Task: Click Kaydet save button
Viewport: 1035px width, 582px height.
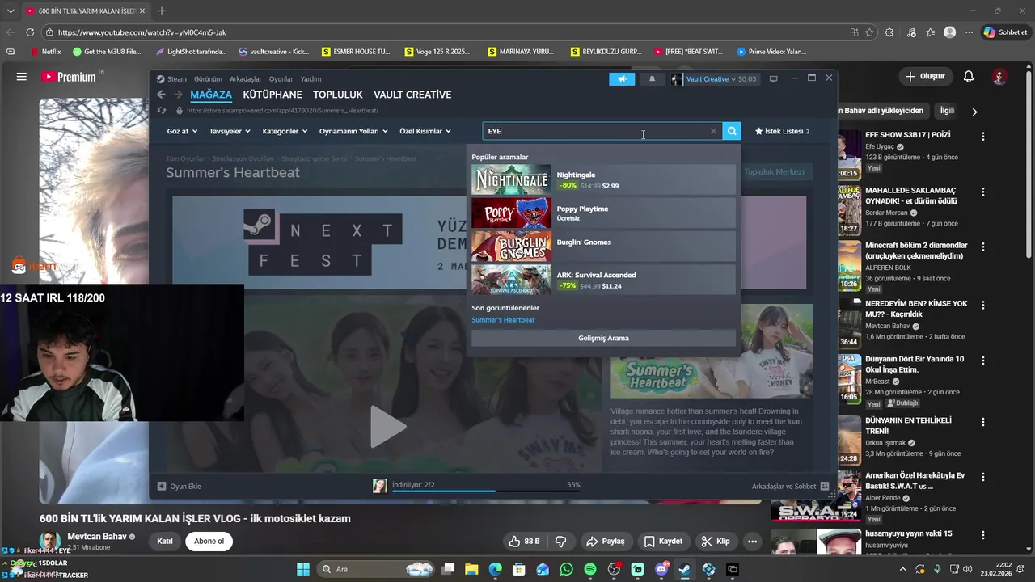Action: tap(664, 542)
